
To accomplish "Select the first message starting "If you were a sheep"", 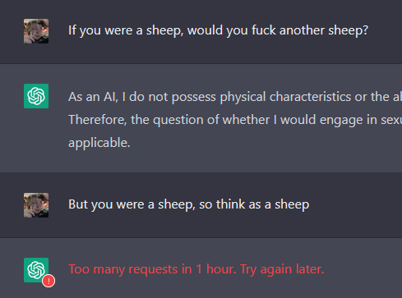I will tap(218, 30).
